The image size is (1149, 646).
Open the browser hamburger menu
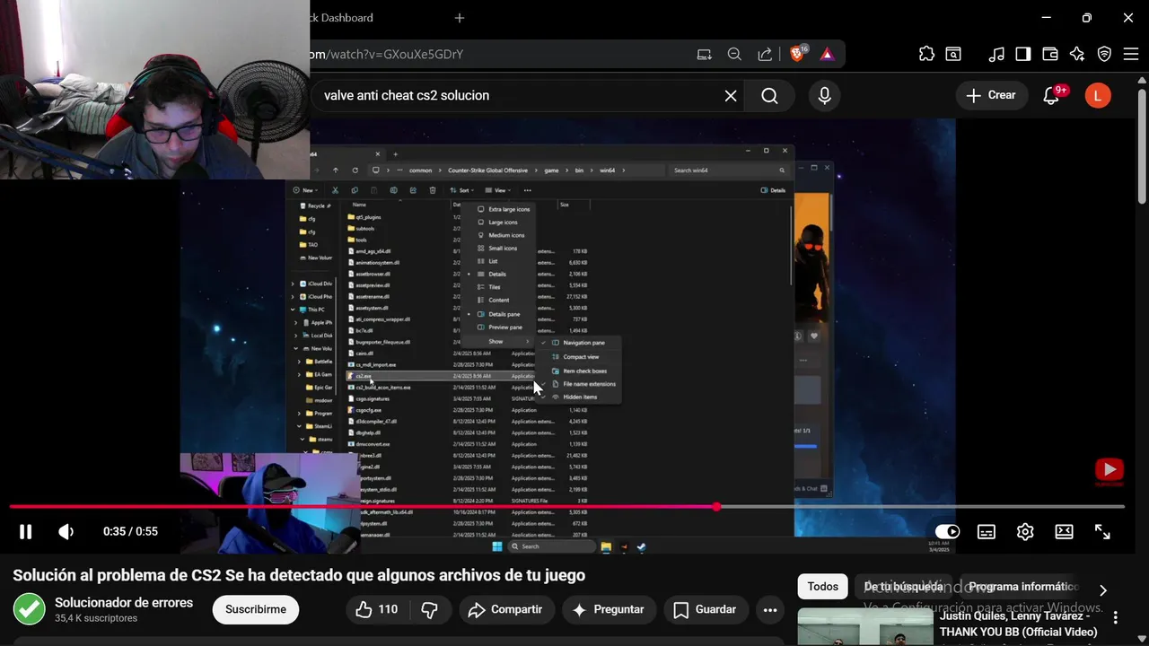click(x=1131, y=55)
